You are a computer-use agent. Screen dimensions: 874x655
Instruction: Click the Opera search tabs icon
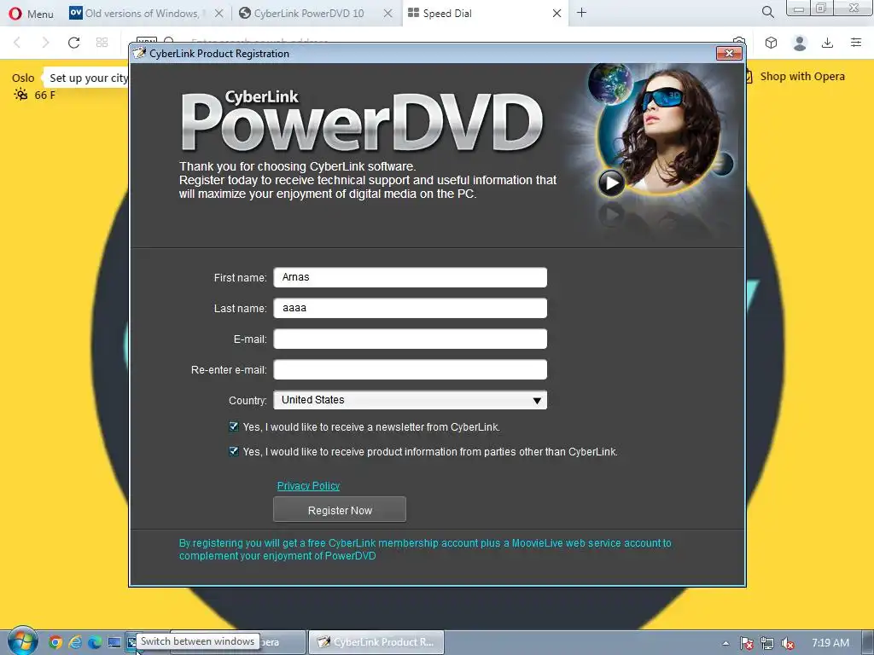(x=767, y=12)
